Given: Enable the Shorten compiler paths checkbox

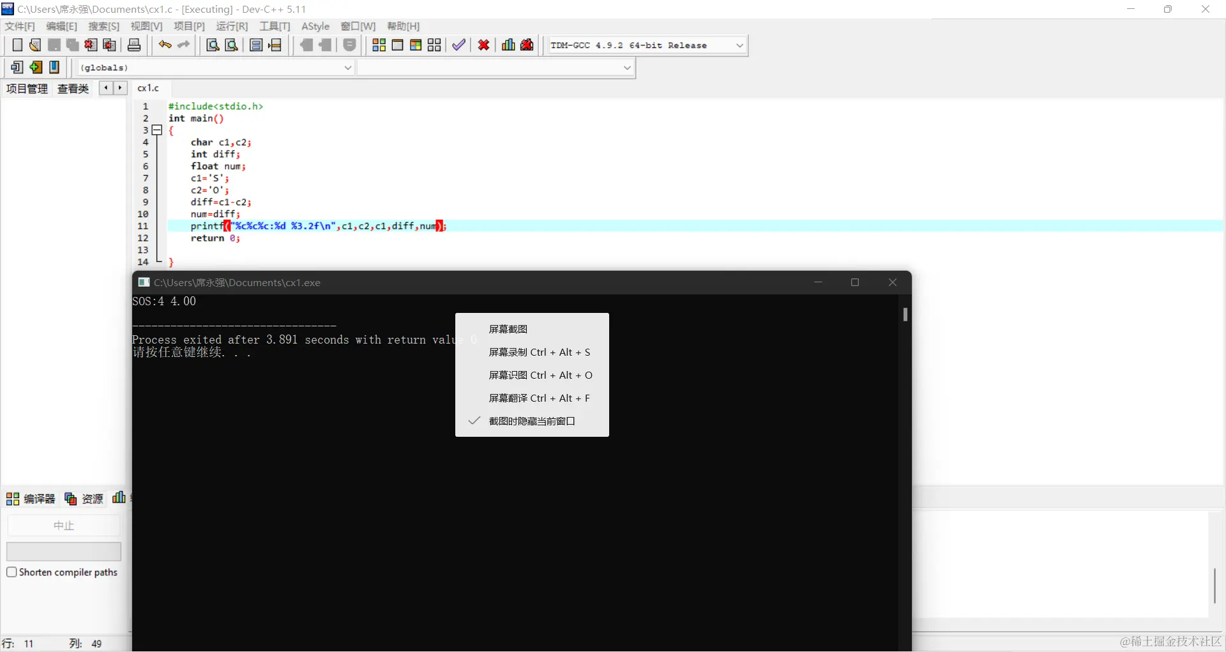Looking at the screenshot, I should 11,572.
